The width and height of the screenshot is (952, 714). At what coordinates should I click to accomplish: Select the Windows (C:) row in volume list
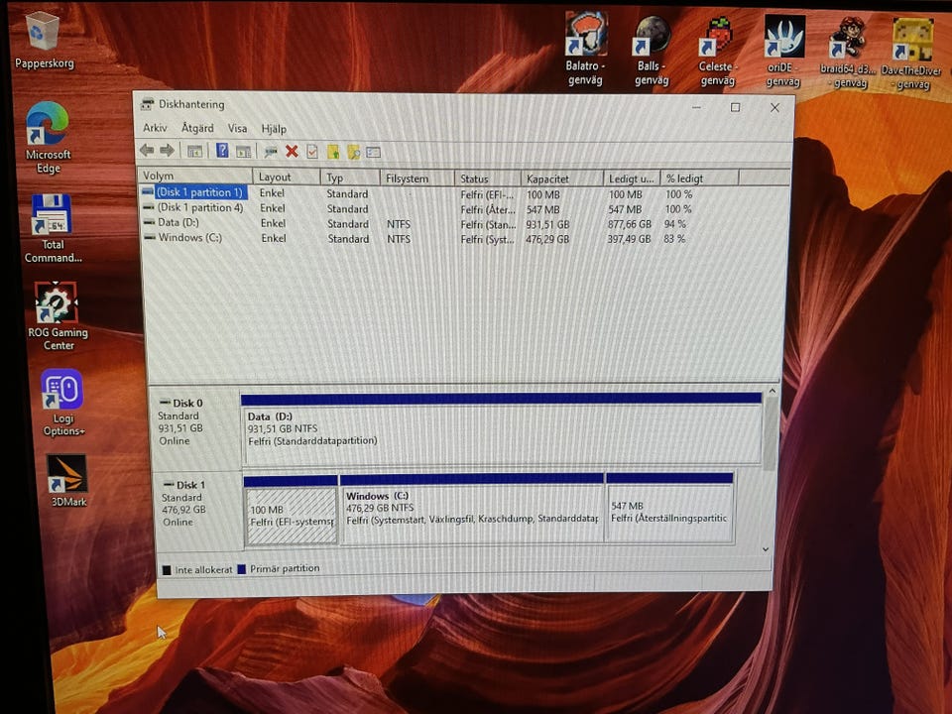tap(189, 238)
